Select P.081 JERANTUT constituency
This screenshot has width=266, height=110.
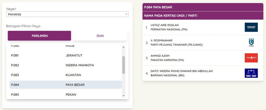click(65, 56)
